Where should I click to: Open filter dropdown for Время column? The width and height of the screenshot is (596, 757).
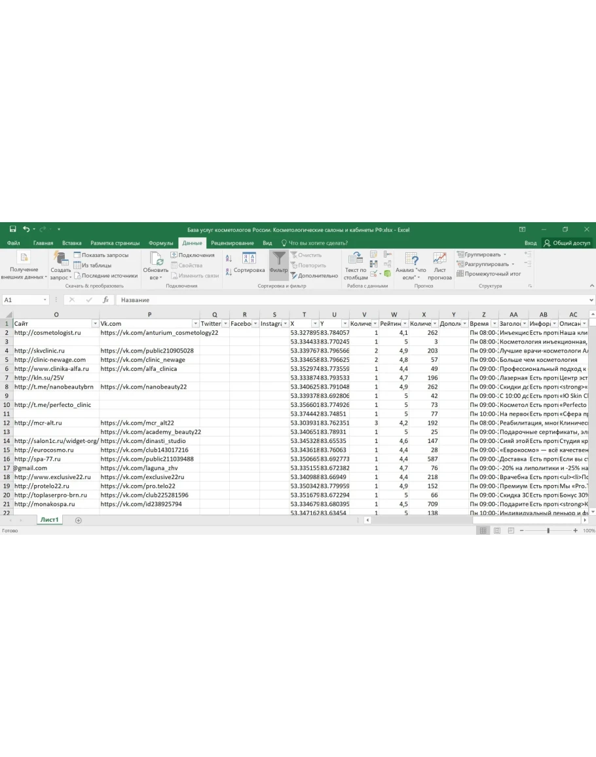(x=494, y=324)
